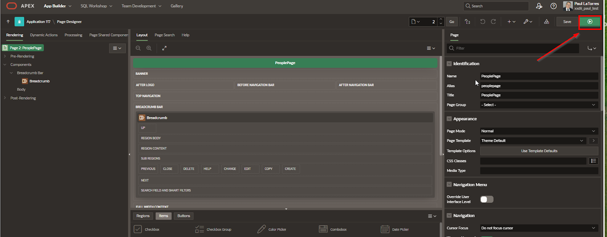The height and width of the screenshot is (237, 607).
Task: Collapse the Components tree node
Action: 5,65
